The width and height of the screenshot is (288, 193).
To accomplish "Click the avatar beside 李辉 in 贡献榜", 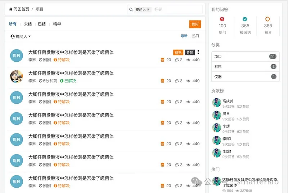I will click(217, 128).
